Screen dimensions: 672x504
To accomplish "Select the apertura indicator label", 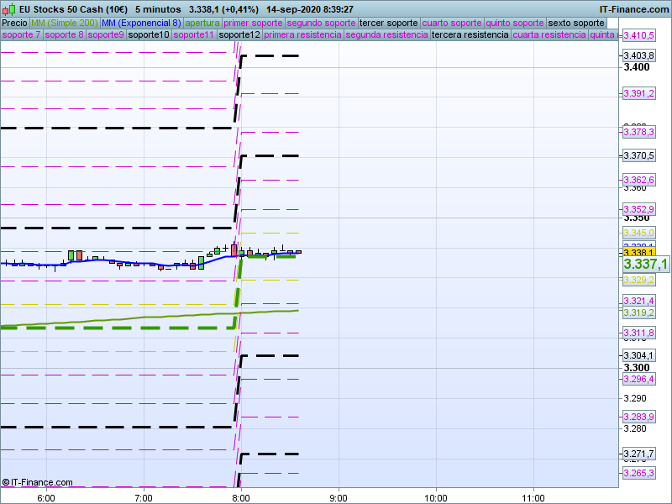I will pyautogui.click(x=202, y=23).
